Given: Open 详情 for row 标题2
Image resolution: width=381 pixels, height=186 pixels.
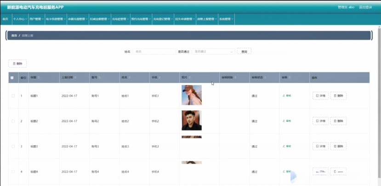Looking at the screenshot, I should point(320,121).
